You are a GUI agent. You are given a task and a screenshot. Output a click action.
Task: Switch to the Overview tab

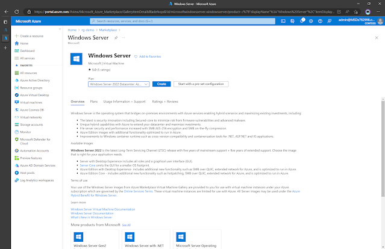click(x=78, y=102)
